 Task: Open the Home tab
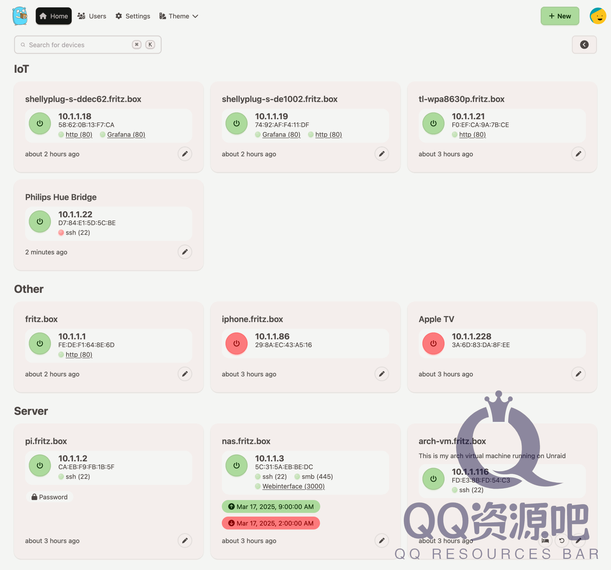(53, 16)
